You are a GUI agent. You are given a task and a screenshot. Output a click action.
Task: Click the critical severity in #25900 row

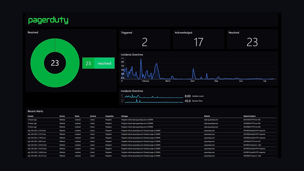coord(92,156)
